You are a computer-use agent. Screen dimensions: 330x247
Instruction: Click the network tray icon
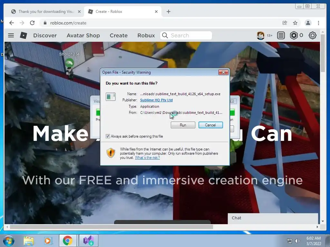(x=290, y=241)
